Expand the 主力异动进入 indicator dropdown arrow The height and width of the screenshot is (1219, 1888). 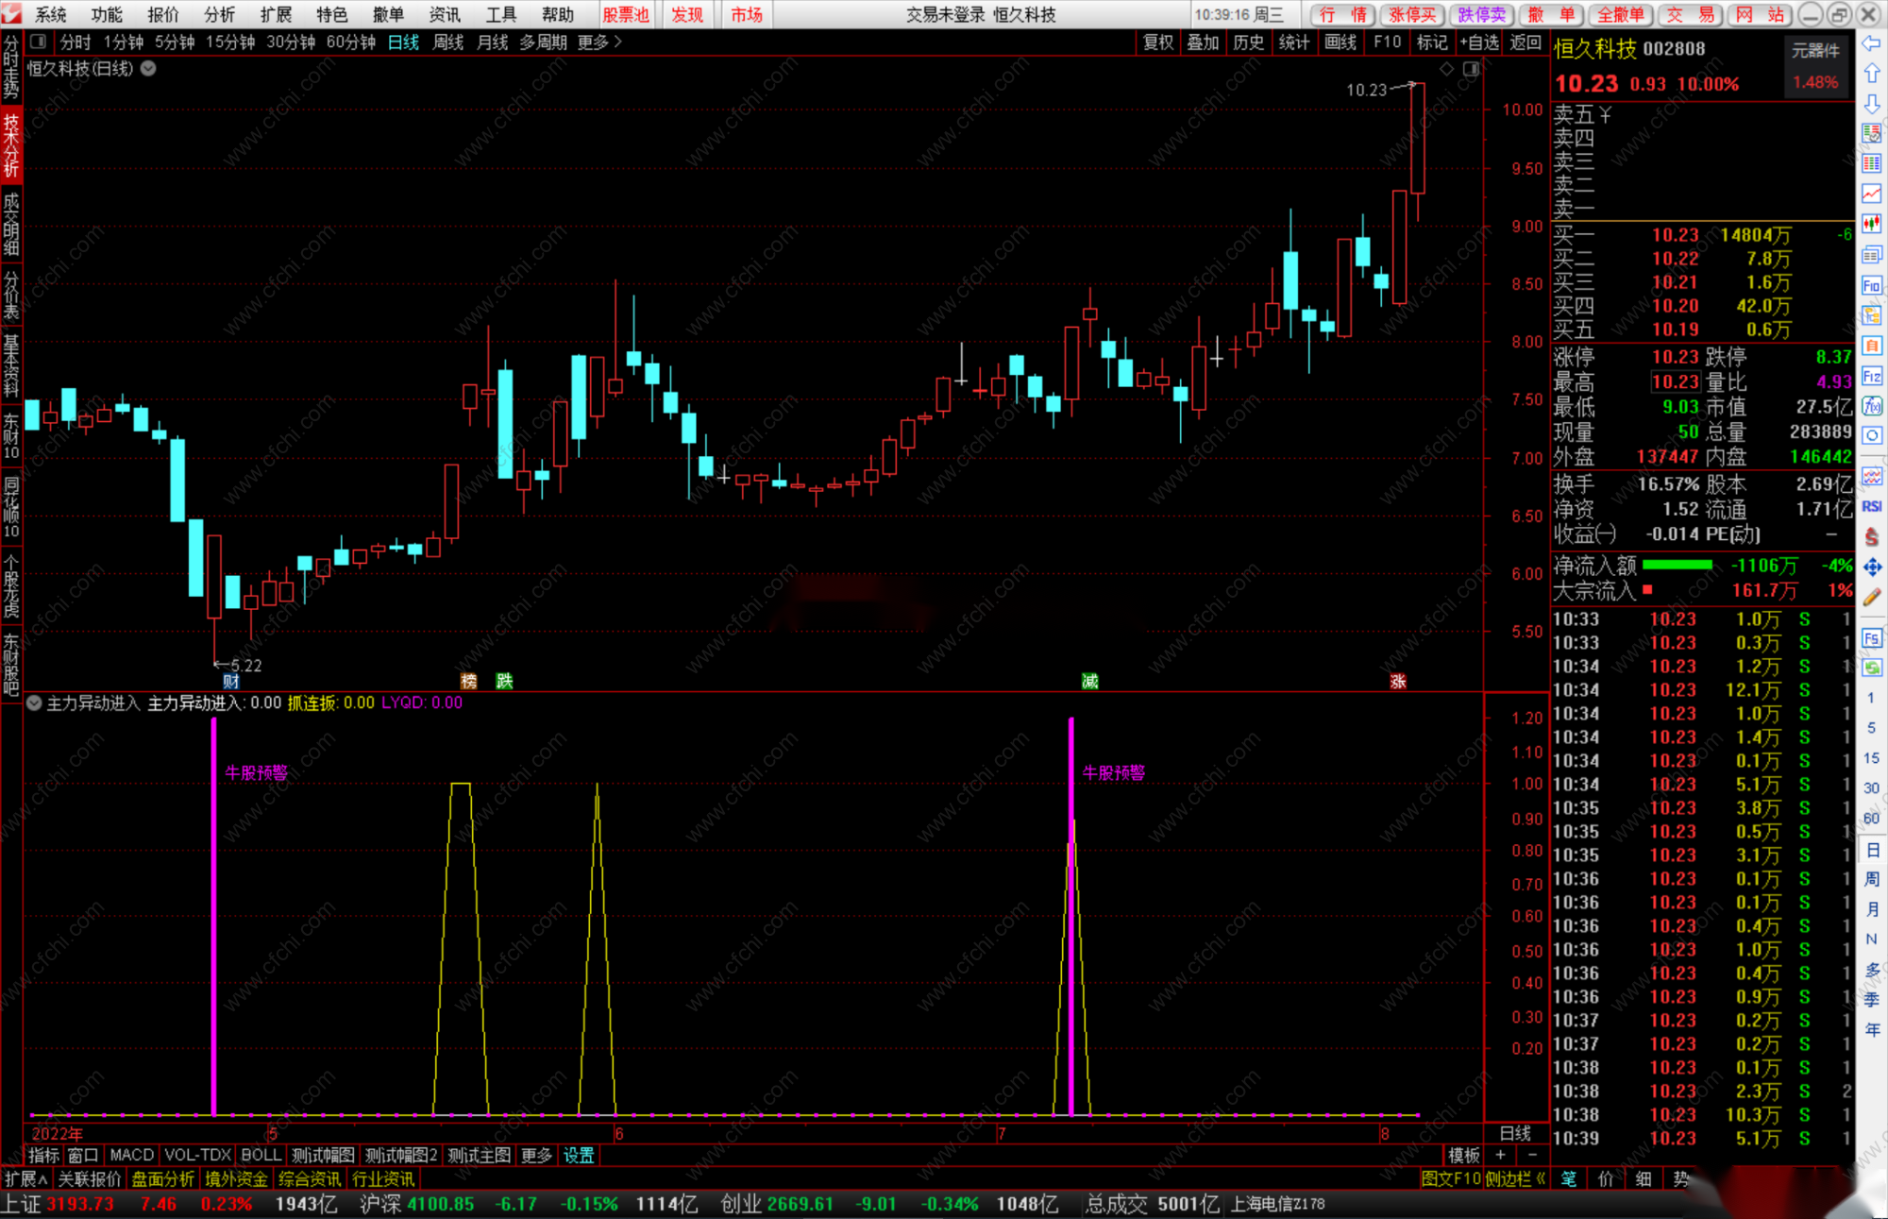point(34,703)
